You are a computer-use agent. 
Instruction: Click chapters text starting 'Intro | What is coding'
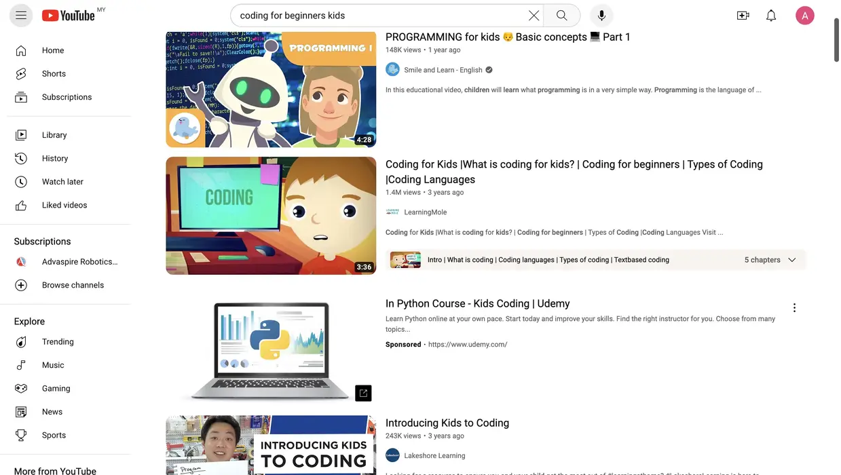(548, 260)
